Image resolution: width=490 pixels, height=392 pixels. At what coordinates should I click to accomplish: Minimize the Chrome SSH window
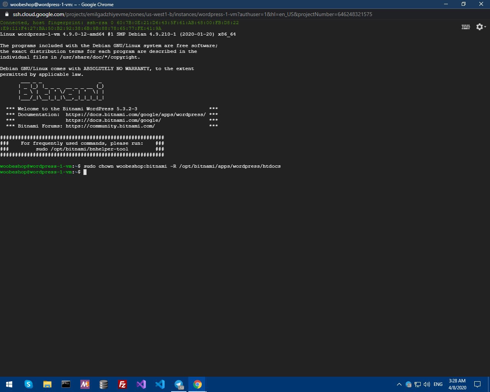[446, 4]
